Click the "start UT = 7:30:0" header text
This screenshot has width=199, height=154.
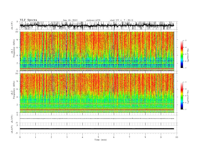coord(121,20)
